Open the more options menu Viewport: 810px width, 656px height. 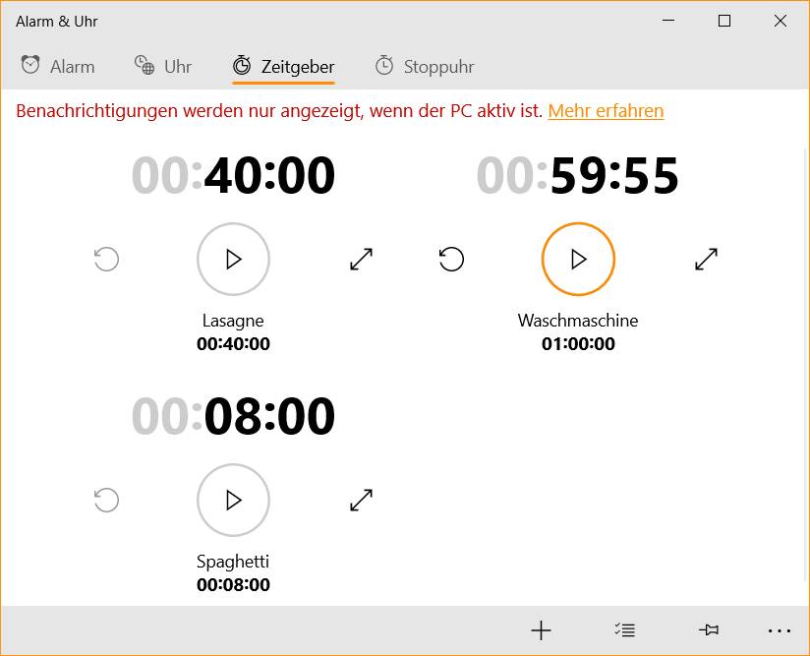pos(779,630)
